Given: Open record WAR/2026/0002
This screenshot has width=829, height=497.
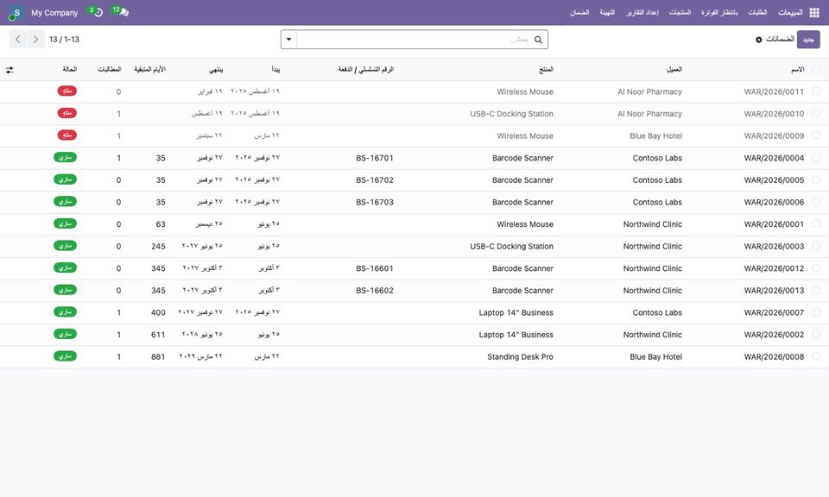Looking at the screenshot, I should (x=774, y=335).
